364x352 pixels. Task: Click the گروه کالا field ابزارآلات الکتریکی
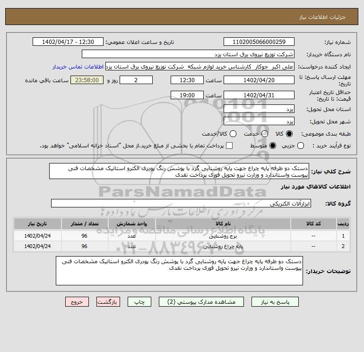(x=181, y=203)
